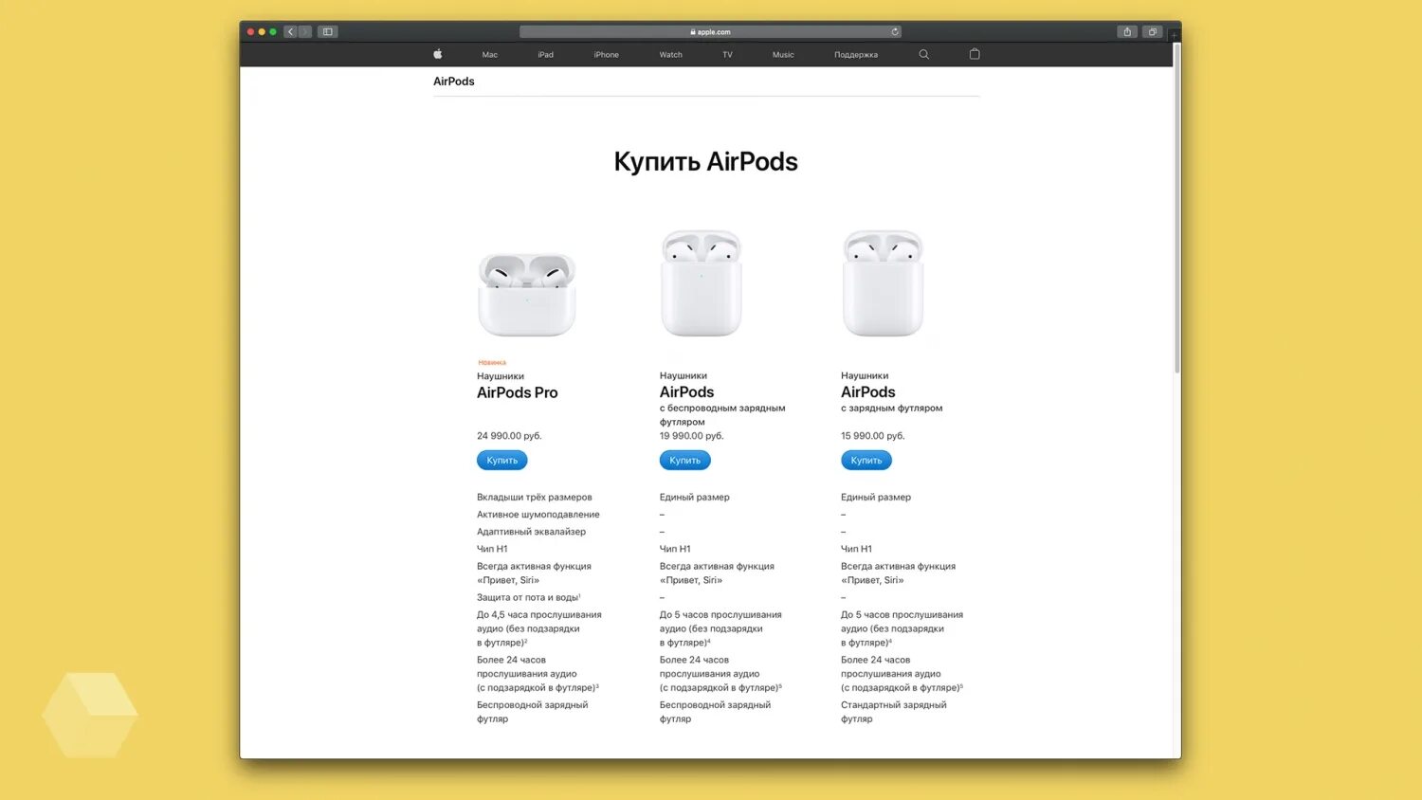This screenshot has width=1422, height=800.
Task: Click the wireless charging case AirPods image
Action: [x=702, y=283]
